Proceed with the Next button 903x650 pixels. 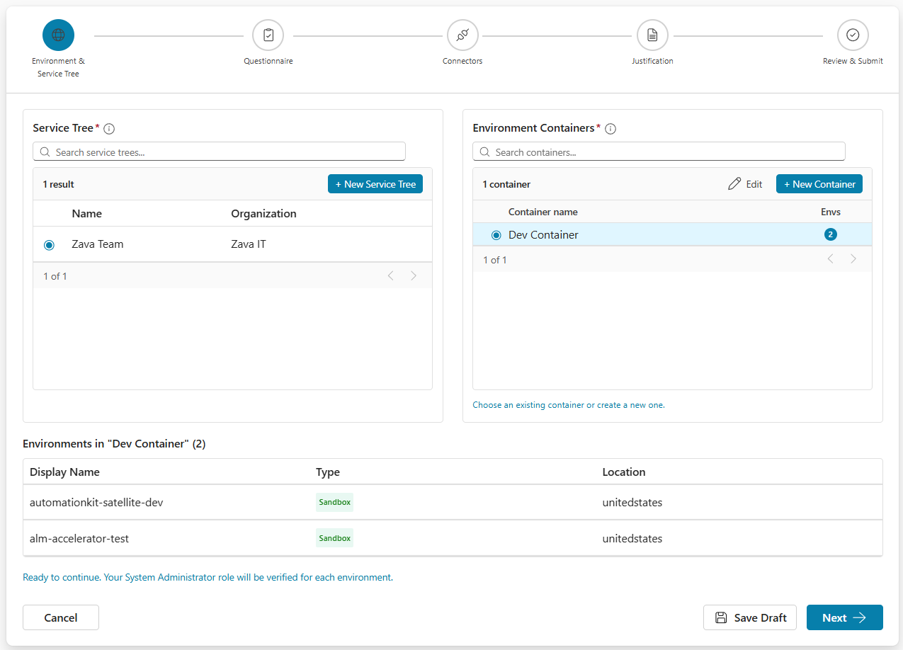pos(845,617)
